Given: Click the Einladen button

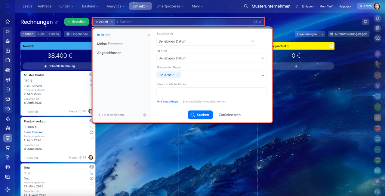Looking at the screenshot, I should pos(308,6).
